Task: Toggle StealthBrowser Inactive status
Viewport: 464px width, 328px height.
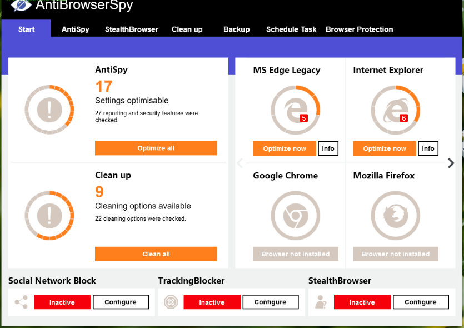Action: (x=362, y=302)
